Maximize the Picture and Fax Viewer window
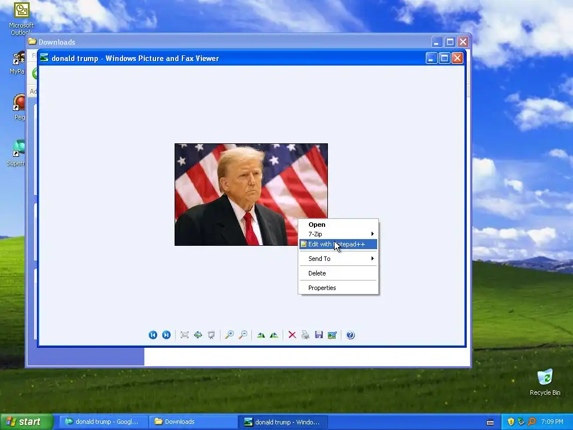This screenshot has height=430, width=573. click(444, 58)
